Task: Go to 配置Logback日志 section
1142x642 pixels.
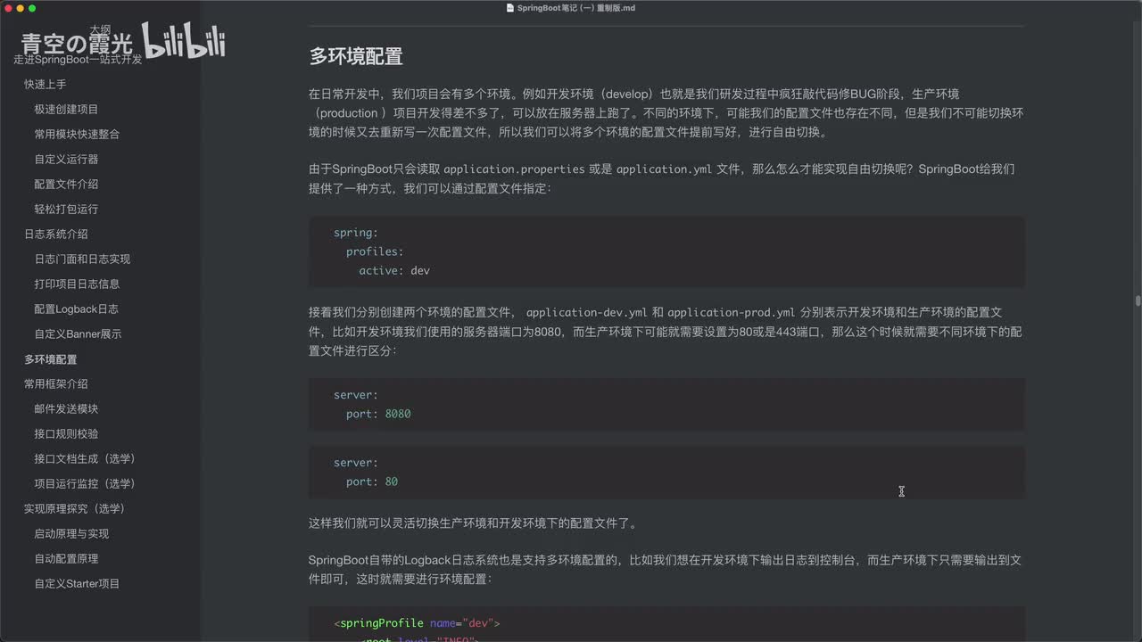Action: pos(76,309)
